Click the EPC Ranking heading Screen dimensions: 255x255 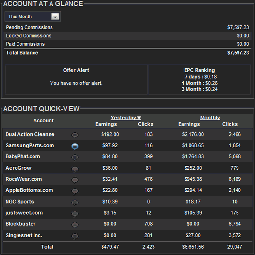(200, 70)
